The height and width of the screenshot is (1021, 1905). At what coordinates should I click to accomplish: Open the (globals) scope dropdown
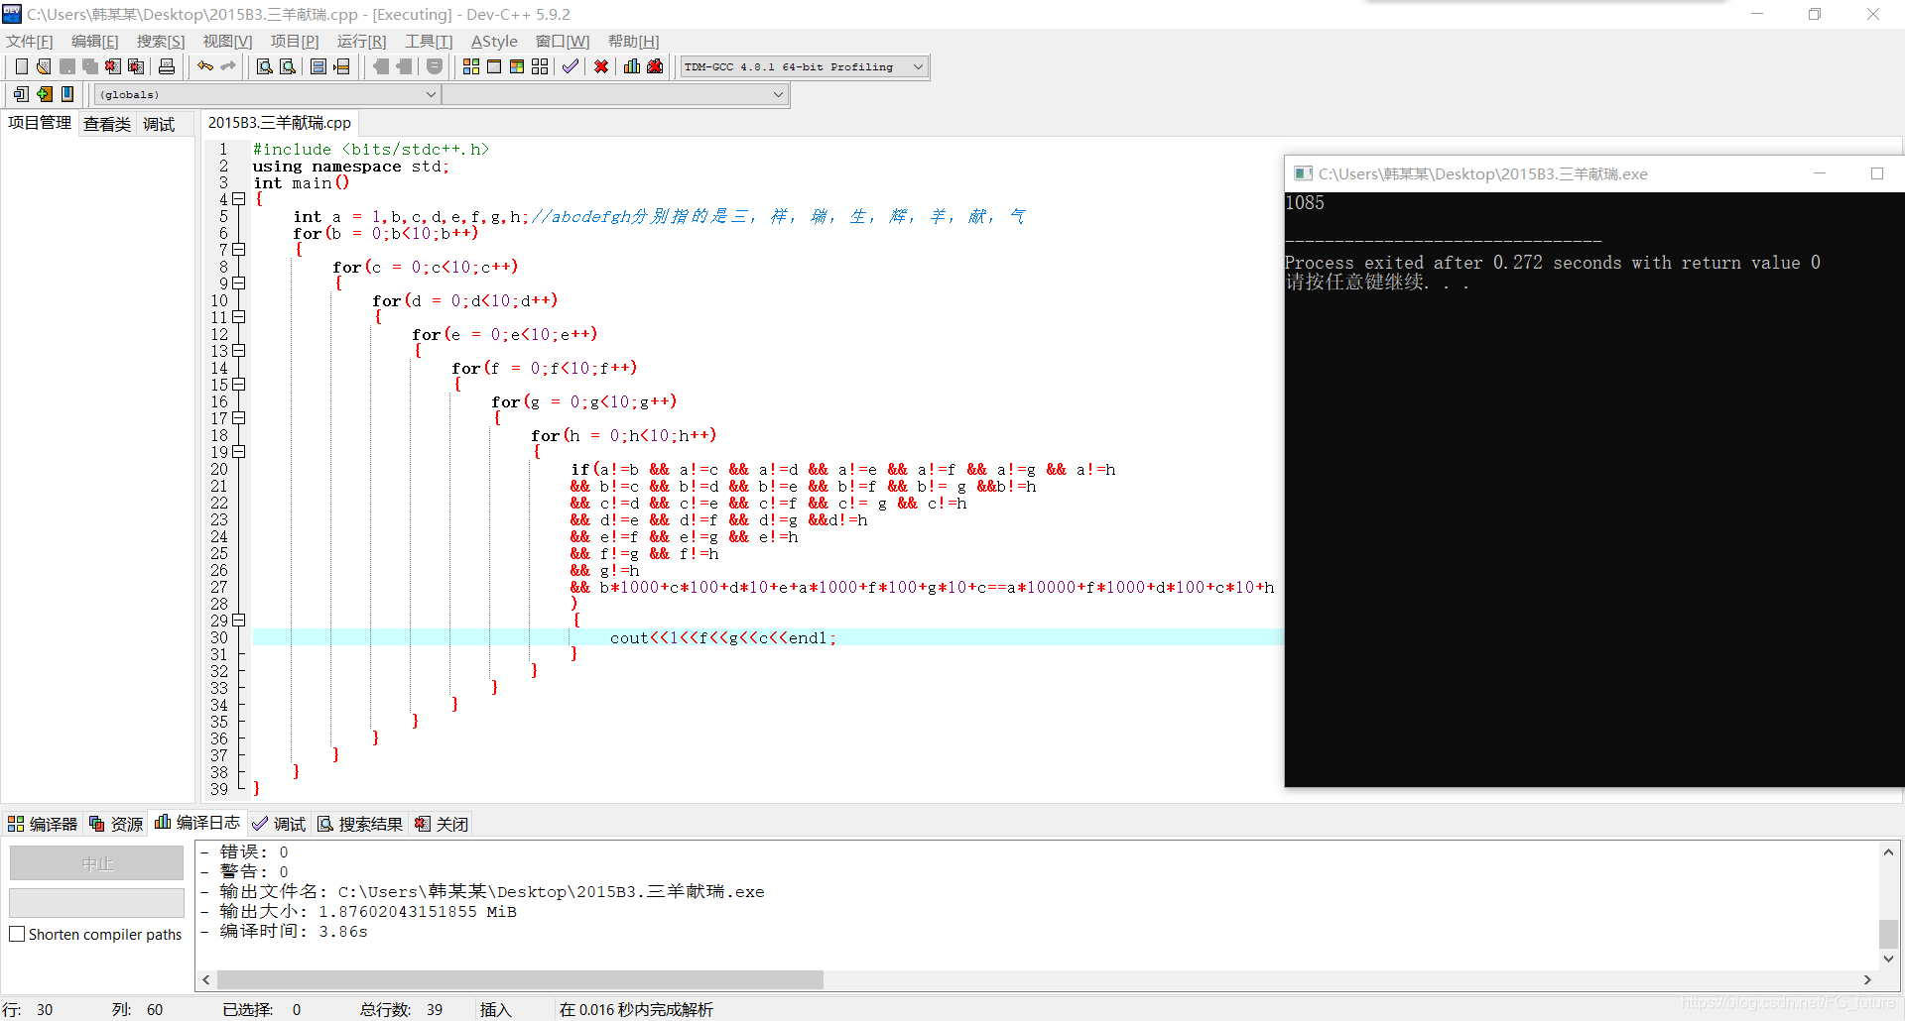coord(268,94)
